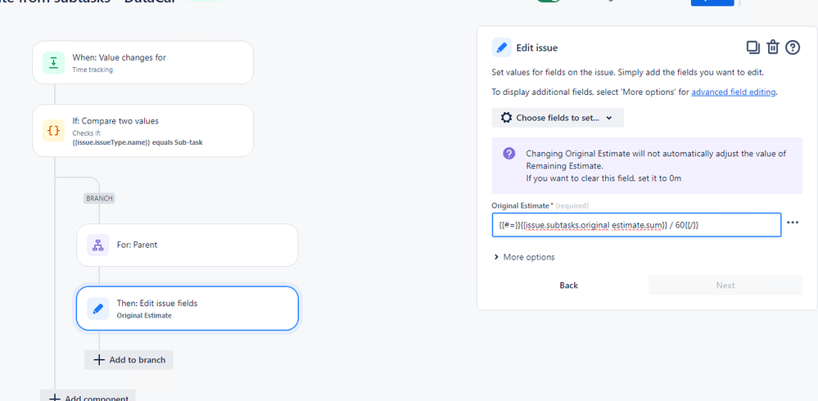Open help via question mark circle icon
Screen dimensions: 818x401
tap(793, 47)
